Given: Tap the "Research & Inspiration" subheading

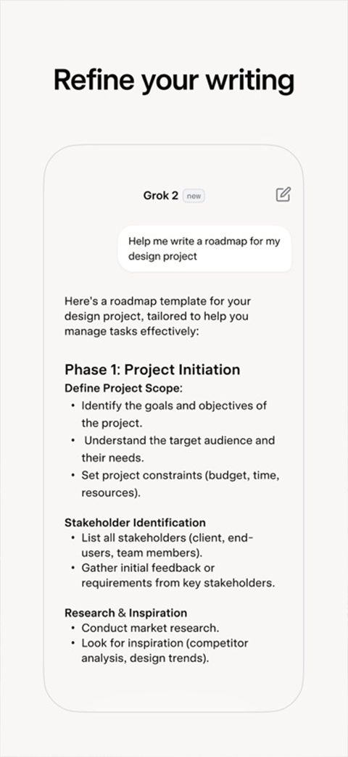Looking at the screenshot, I should click(x=126, y=613).
